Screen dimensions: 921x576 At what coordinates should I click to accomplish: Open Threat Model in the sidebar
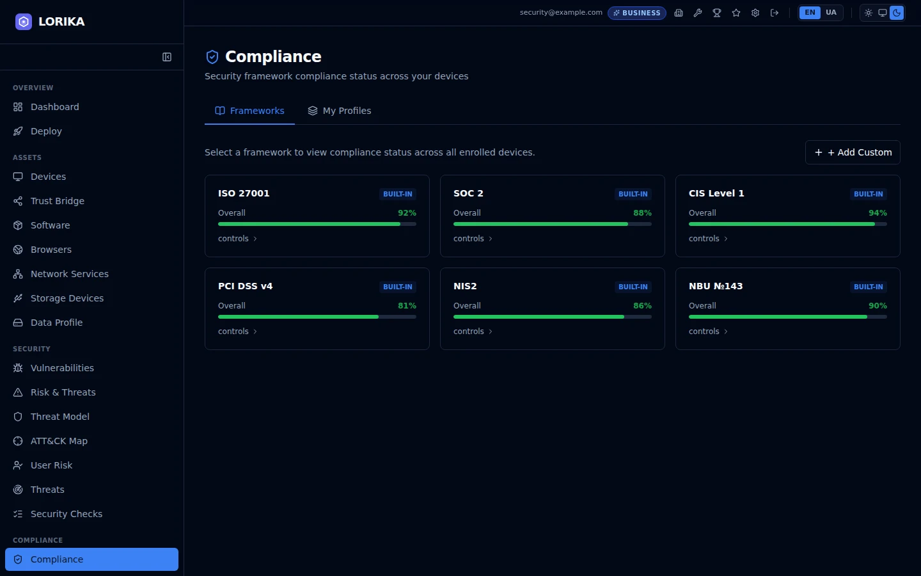91,417
